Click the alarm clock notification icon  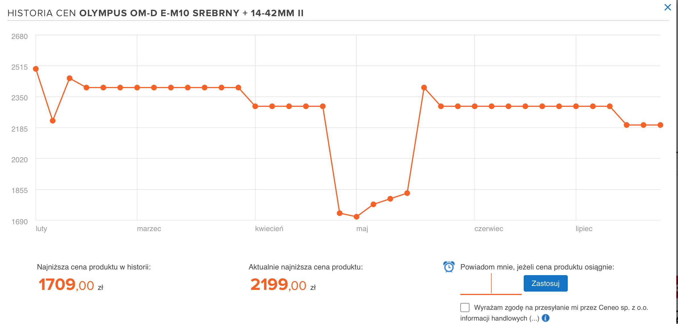click(x=449, y=267)
